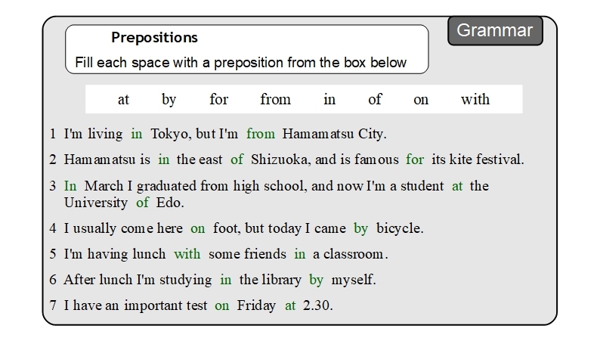Select the green 'In' starting sentence 3
Viewport: 600px width, 344px height.
point(70,186)
